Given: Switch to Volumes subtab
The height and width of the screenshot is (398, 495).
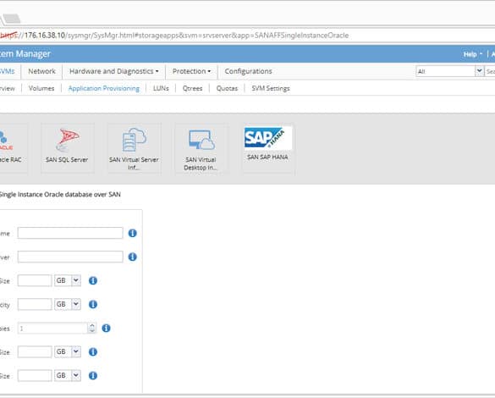Looking at the screenshot, I should (41, 88).
